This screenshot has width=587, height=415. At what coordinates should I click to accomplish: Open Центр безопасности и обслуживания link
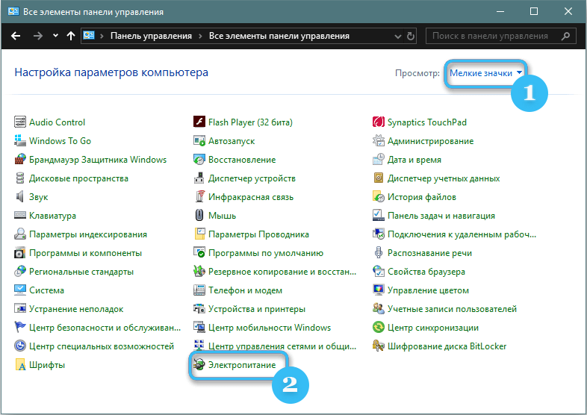tap(105, 328)
